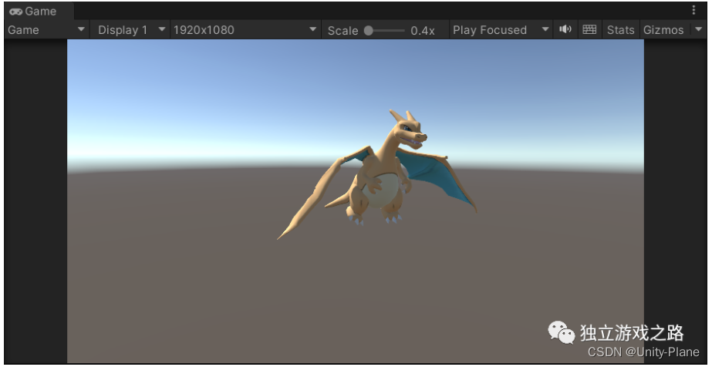
Task: Open the Gizmos dropdown arrow
Action: point(698,29)
